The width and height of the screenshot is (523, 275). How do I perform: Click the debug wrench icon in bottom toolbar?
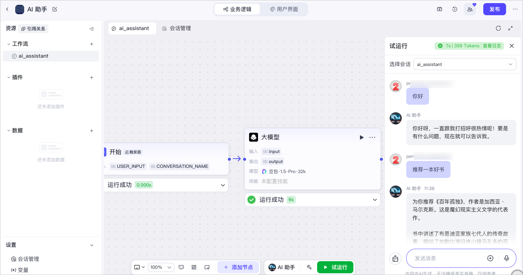coord(309,267)
